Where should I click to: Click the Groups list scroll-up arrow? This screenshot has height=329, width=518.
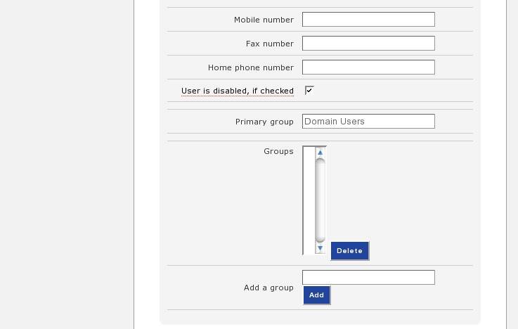tap(320, 153)
